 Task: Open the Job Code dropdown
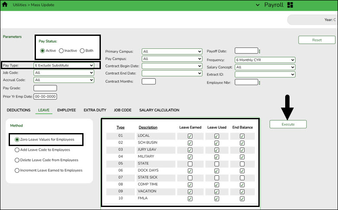tap(64, 73)
